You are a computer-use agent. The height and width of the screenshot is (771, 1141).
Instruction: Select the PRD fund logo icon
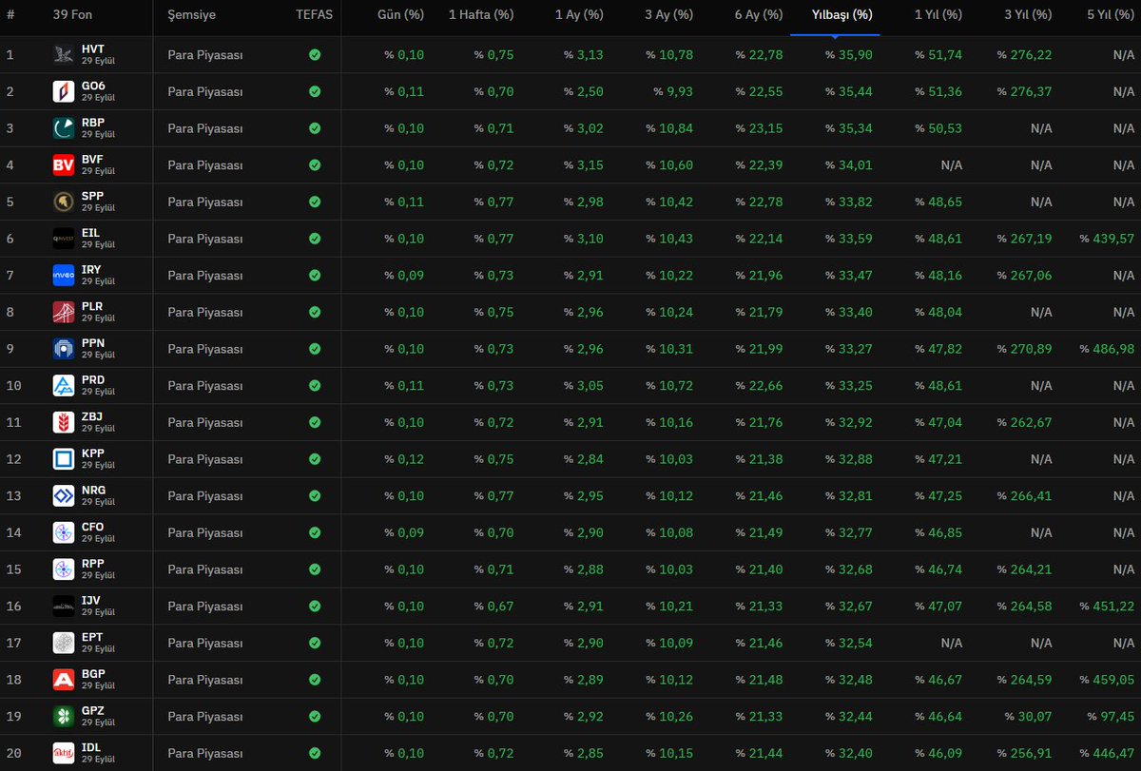pos(64,386)
